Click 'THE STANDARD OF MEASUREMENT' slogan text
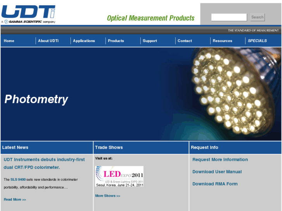282x211 pixels. point(253,31)
